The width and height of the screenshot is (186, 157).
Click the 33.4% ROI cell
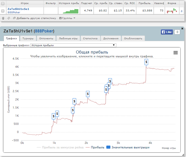point(130,11)
